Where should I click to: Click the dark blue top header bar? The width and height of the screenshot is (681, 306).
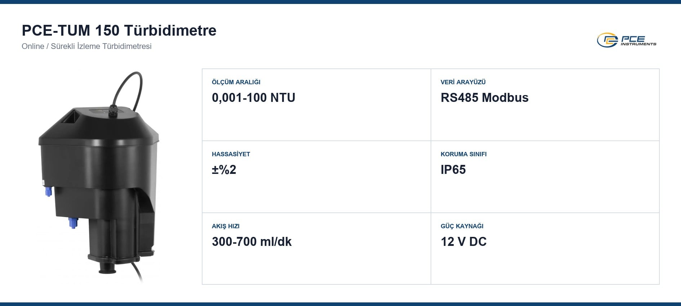pyautogui.click(x=340, y=2)
